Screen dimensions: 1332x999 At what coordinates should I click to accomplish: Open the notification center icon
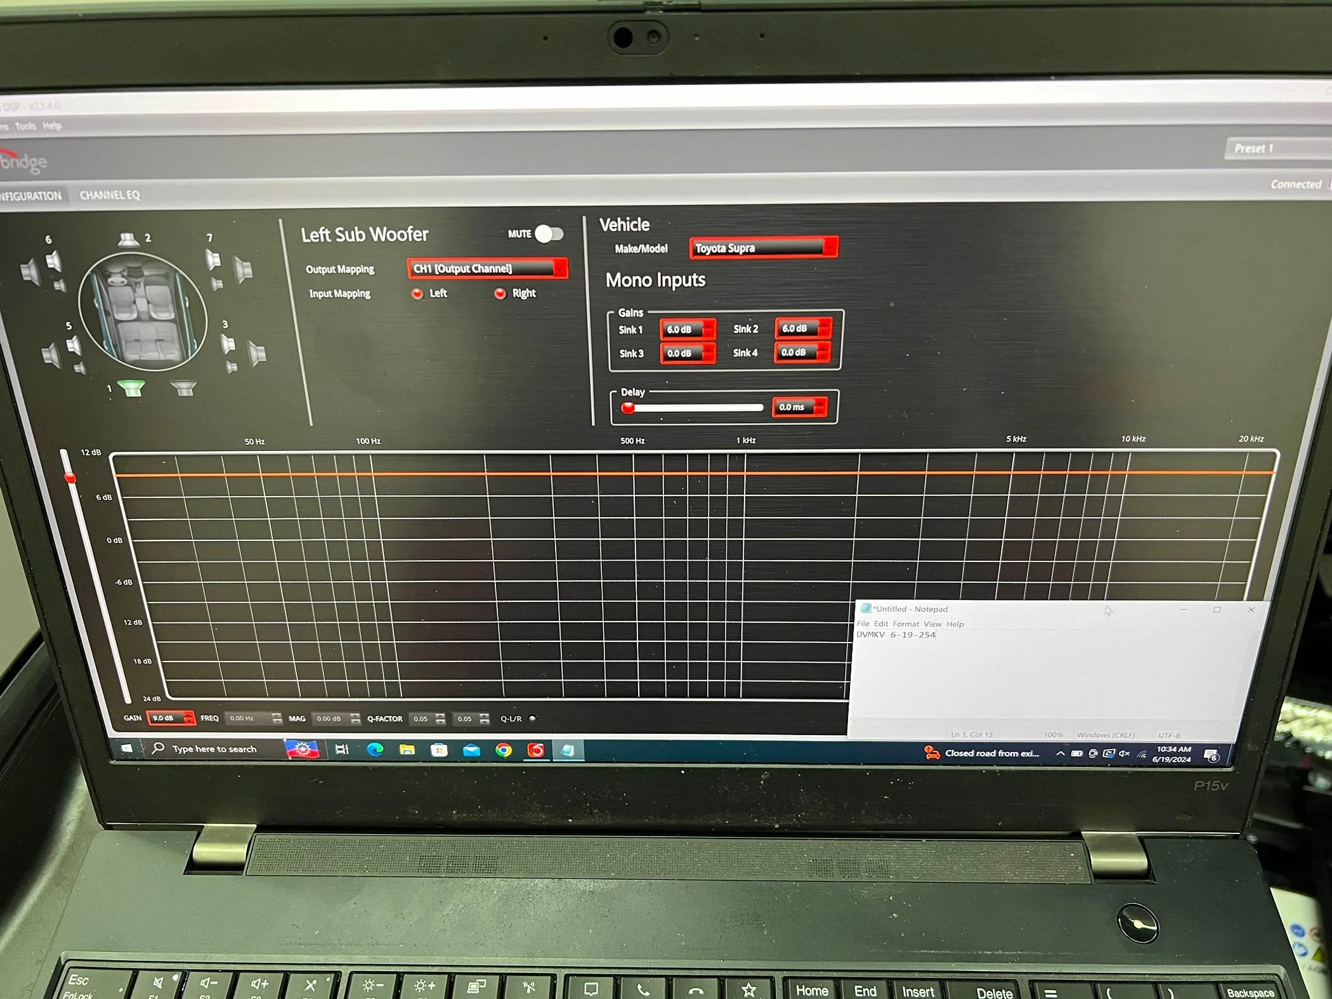point(1211,755)
